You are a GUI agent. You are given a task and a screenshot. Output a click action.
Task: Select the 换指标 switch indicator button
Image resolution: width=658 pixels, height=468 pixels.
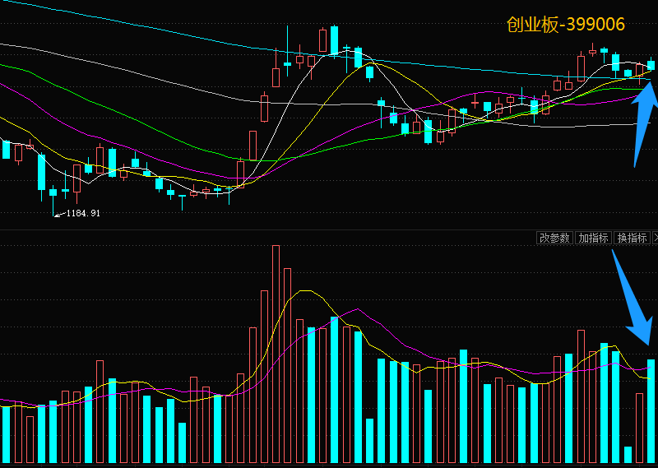tap(632, 238)
